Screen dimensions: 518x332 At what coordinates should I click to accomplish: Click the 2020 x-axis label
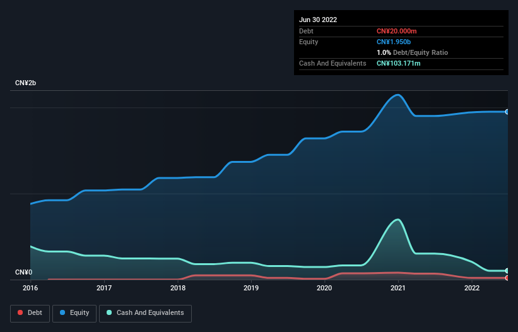click(324, 288)
